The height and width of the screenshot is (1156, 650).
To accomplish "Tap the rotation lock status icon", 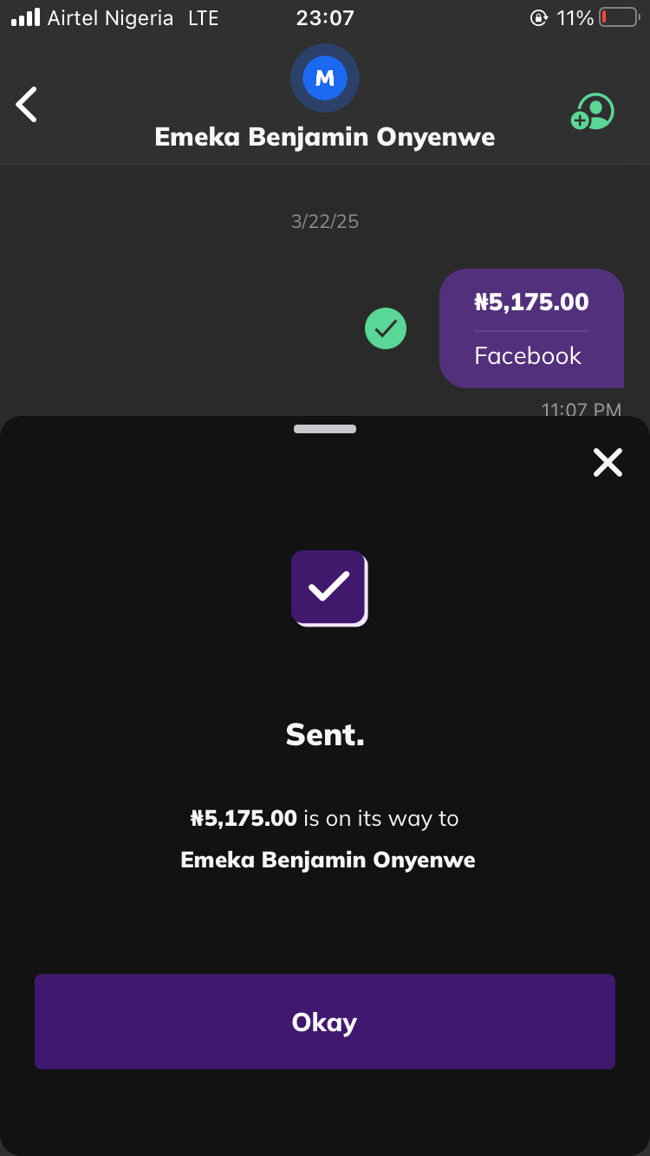I will [539, 18].
